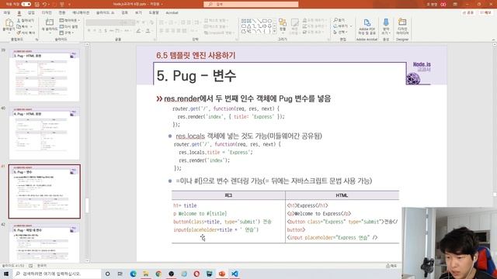The width and height of the screenshot is (497, 279).
Task: Click the 'HTML' table header cell
Action: (x=342, y=195)
